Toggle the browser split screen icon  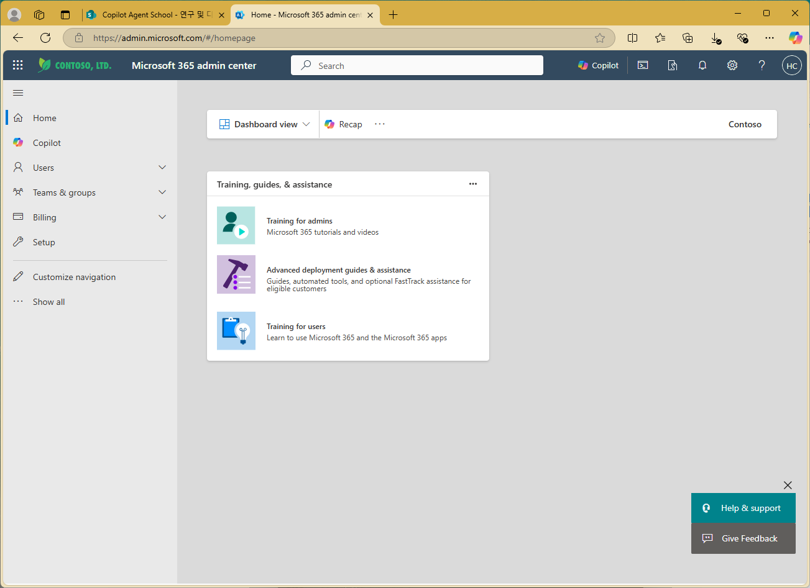(633, 38)
